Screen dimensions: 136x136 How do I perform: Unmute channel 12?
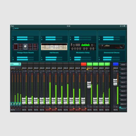click(x=54, y=110)
